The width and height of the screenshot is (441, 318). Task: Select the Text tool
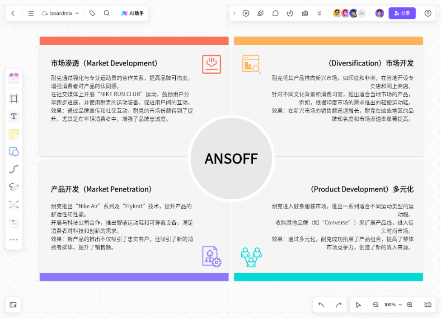[x=14, y=116]
